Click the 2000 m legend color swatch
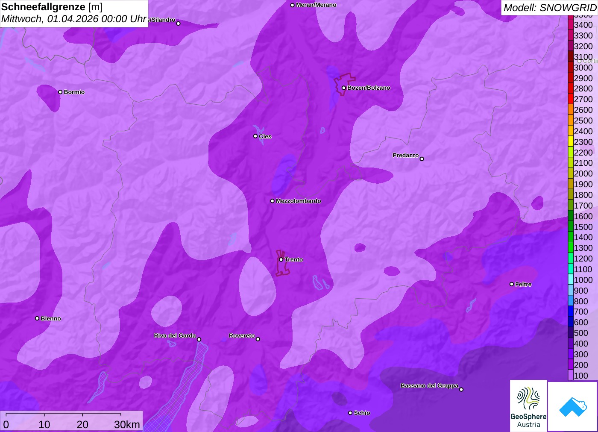Screen dimensions: 598x432 coord(571,173)
